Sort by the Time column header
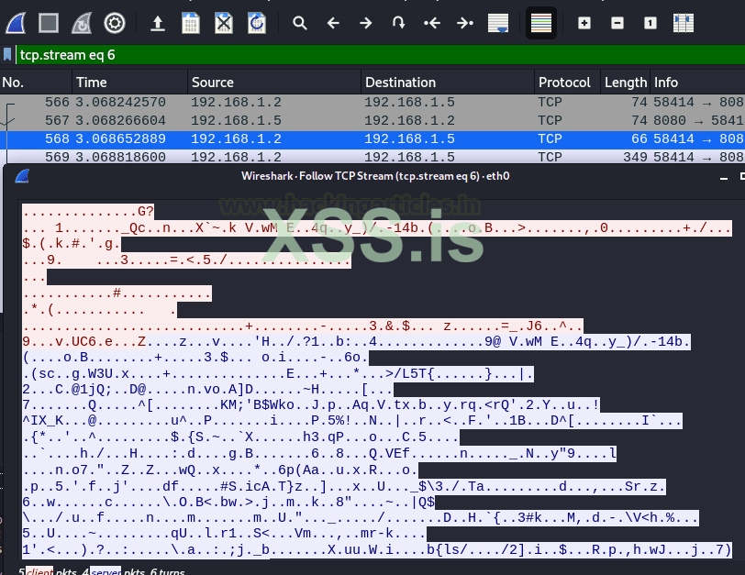The height and width of the screenshot is (575, 745). point(130,83)
